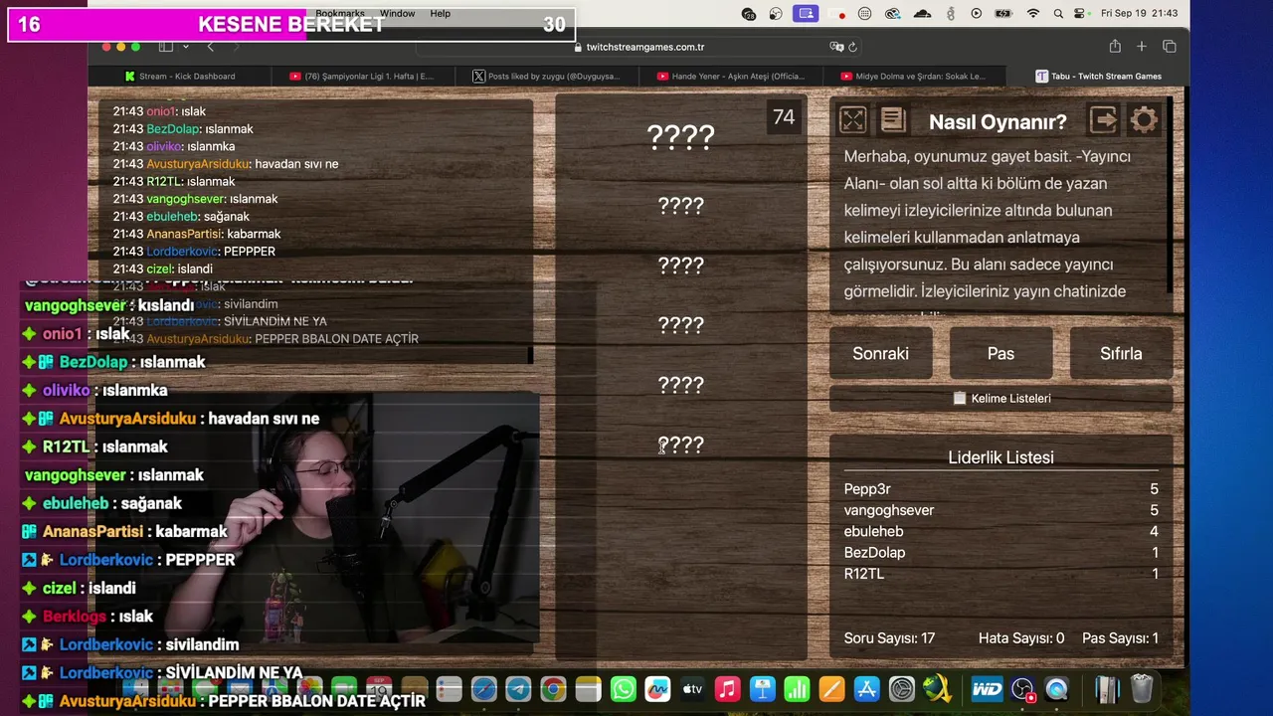
Task: Open the Help menu
Action: pos(441,13)
